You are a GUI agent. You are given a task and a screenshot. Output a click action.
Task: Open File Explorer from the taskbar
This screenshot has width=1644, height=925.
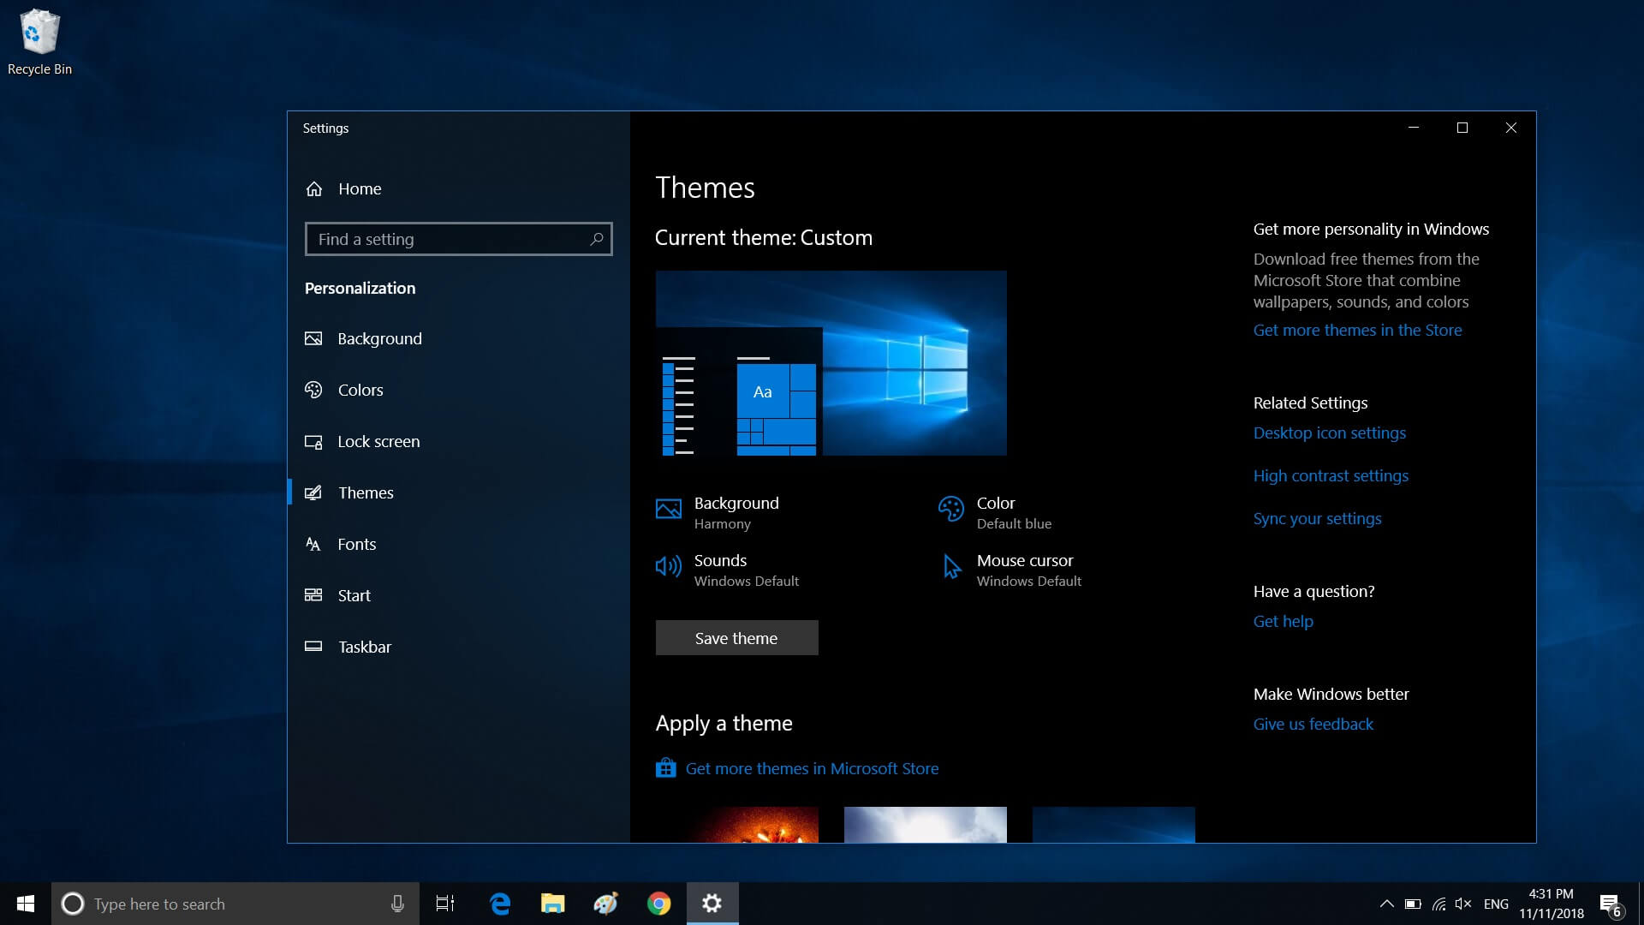pos(553,904)
